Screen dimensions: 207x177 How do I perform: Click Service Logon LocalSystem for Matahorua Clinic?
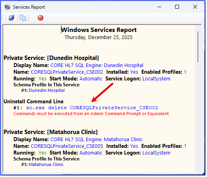156,153
